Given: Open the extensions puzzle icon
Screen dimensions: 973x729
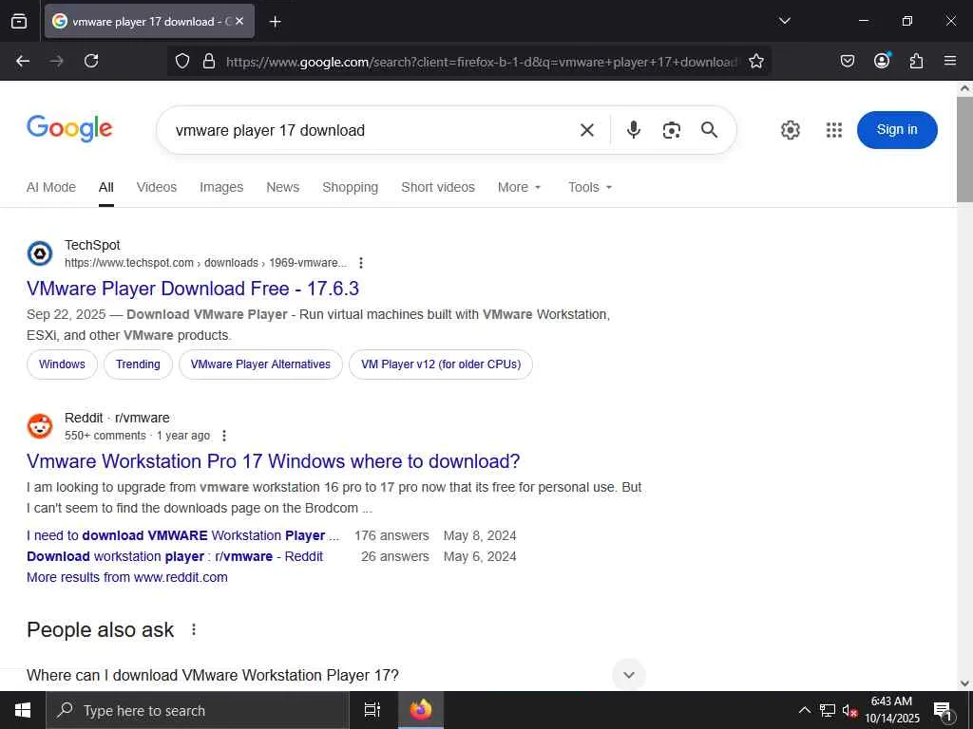Looking at the screenshot, I should [x=916, y=61].
